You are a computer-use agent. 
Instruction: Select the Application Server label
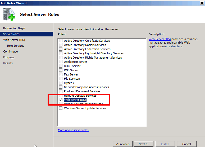coord(75,62)
